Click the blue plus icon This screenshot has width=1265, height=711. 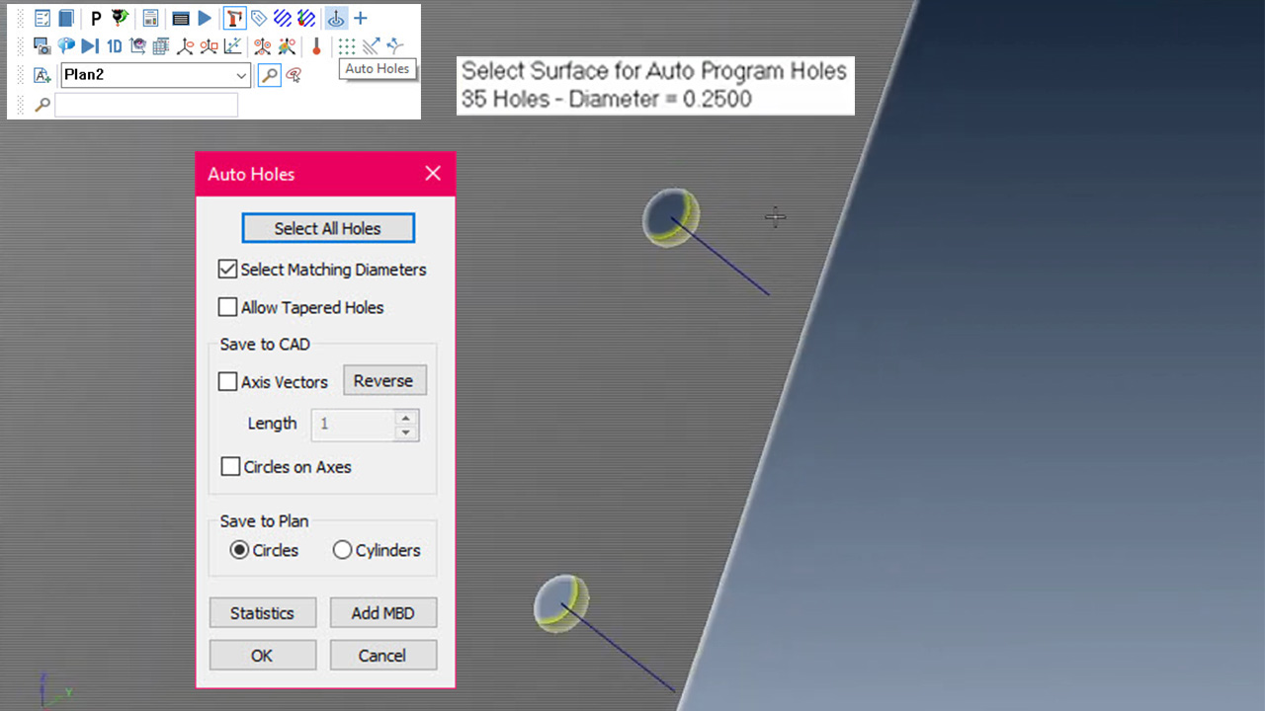(x=361, y=18)
